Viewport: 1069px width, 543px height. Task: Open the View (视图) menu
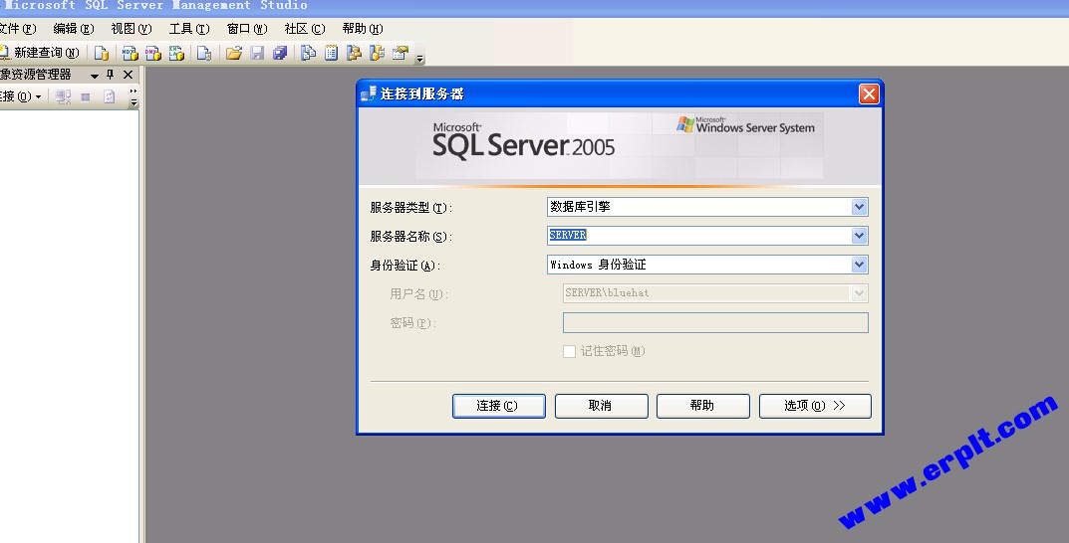(131, 29)
